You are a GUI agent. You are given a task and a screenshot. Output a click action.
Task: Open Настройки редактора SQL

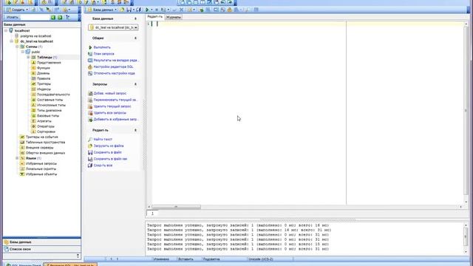pyautogui.click(x=113, y=67)
